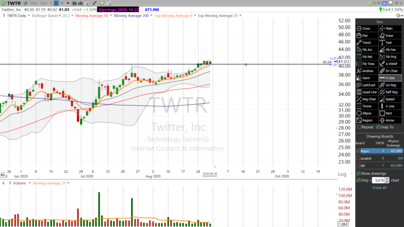Click the Erase all link
Image resolution: width=404 pixels, height=227 pixels.
(x=379, y=187)
